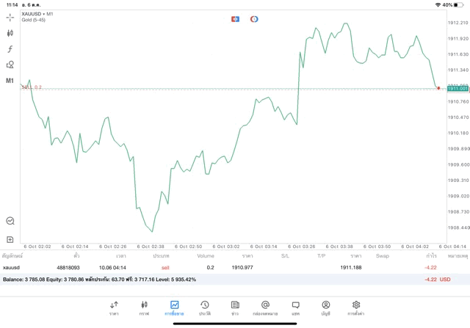The image size is (470, 328).
Task: Open the objects/shapes drawing tool
Action: [x=10, y=65]
